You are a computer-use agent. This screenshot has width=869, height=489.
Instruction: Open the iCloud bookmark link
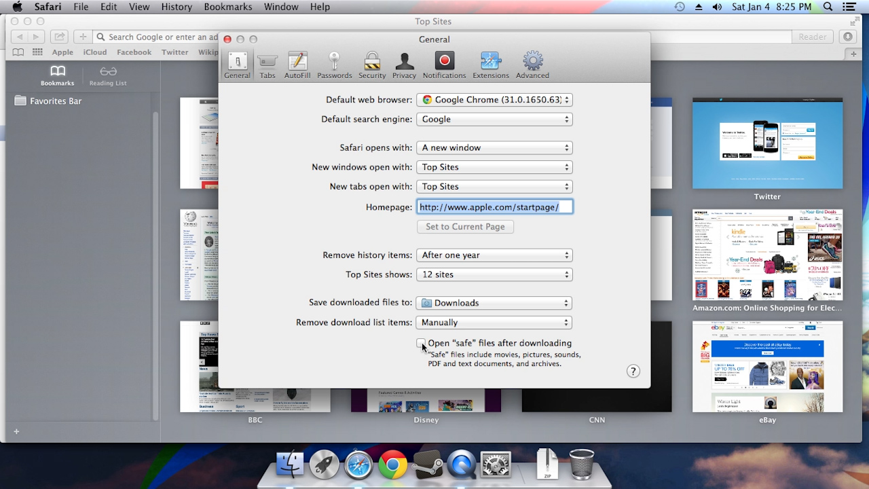point(95,52)
